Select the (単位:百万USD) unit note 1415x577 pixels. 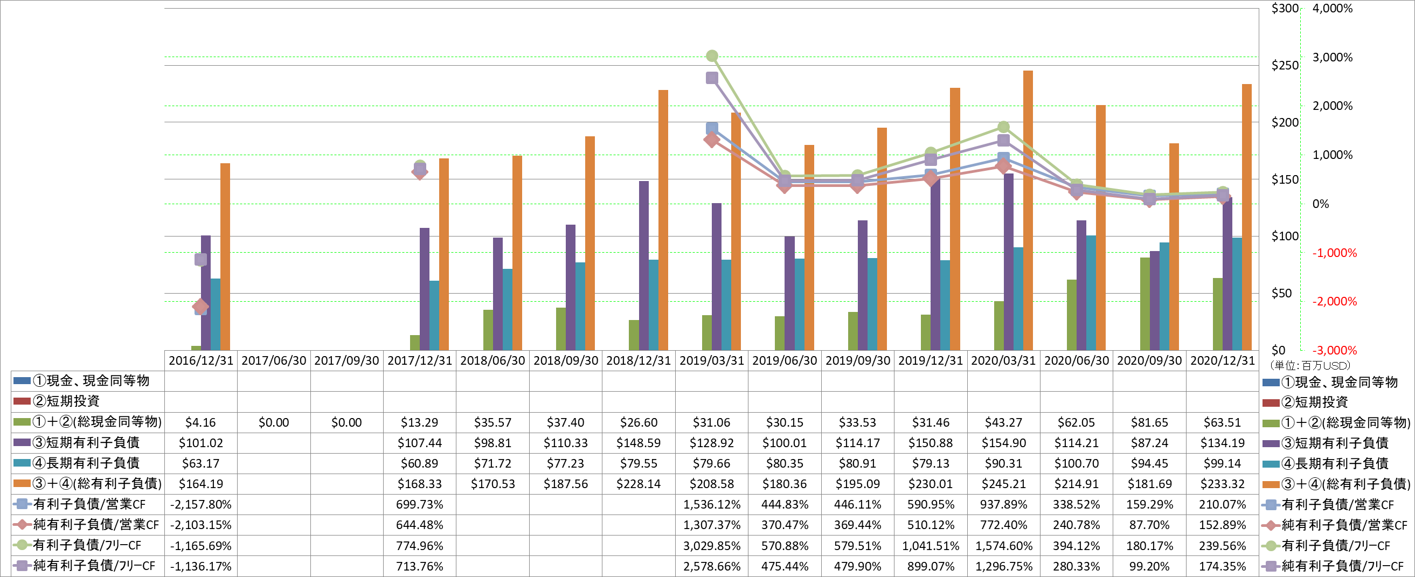1310,366
